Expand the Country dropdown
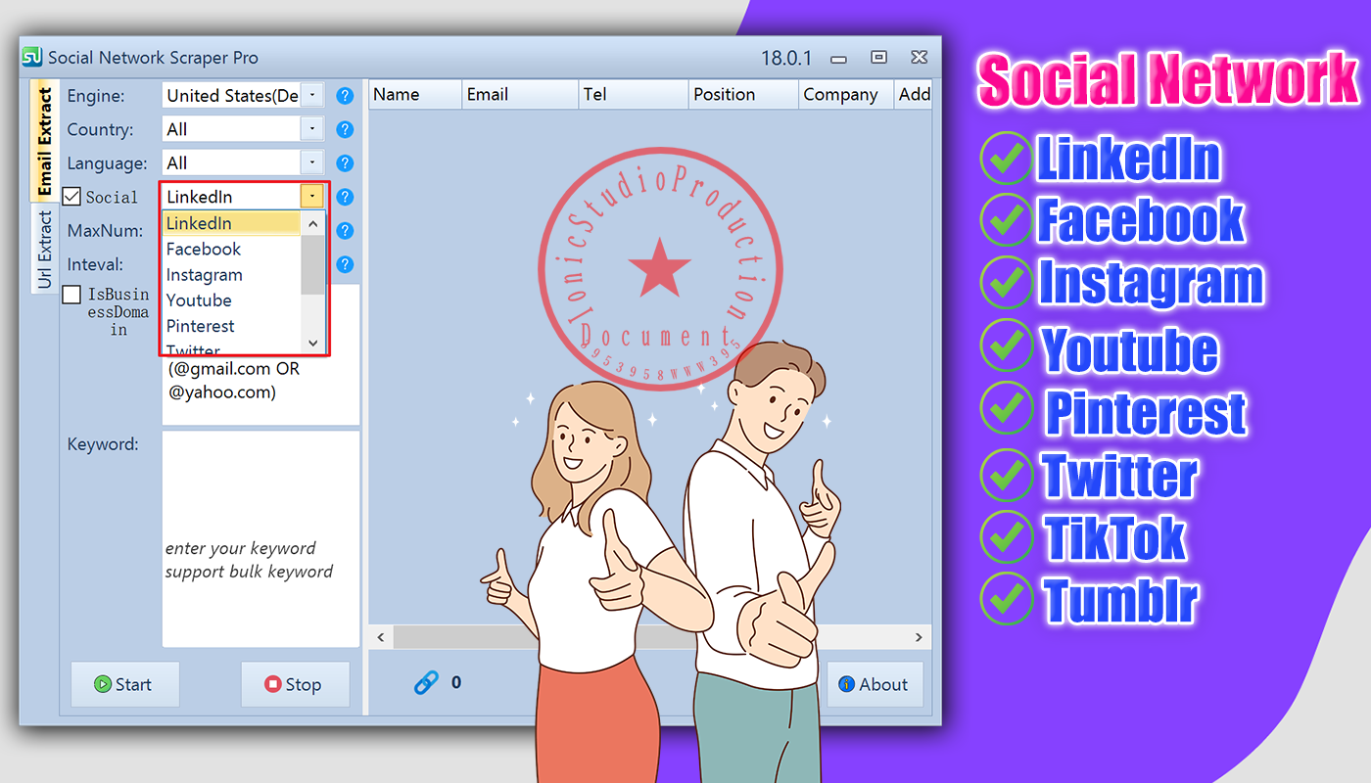The width and height of the screenshot is (1371, 783). click(x=312, y=129)
